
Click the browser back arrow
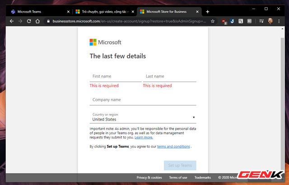12,21
